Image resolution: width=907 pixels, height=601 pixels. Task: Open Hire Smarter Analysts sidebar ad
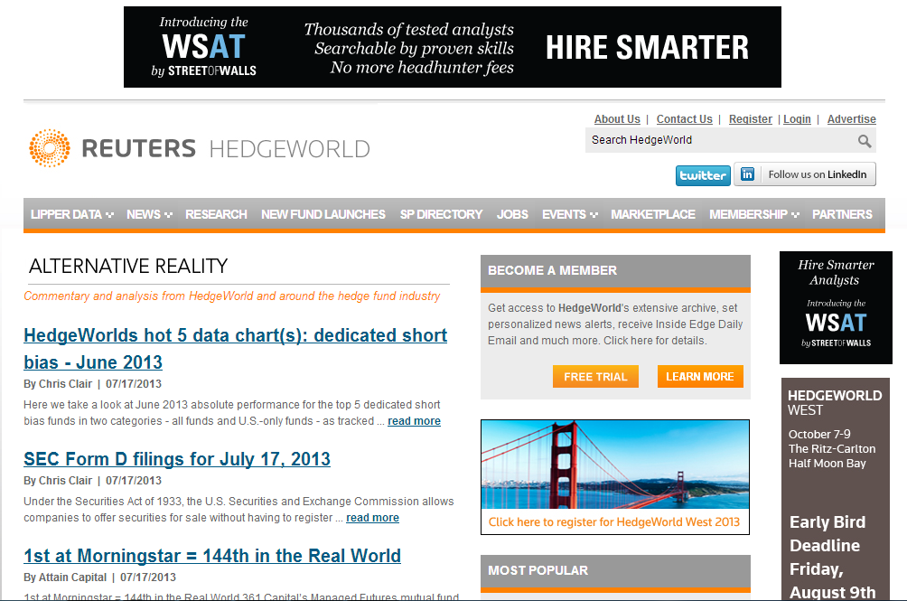(834, 307)
